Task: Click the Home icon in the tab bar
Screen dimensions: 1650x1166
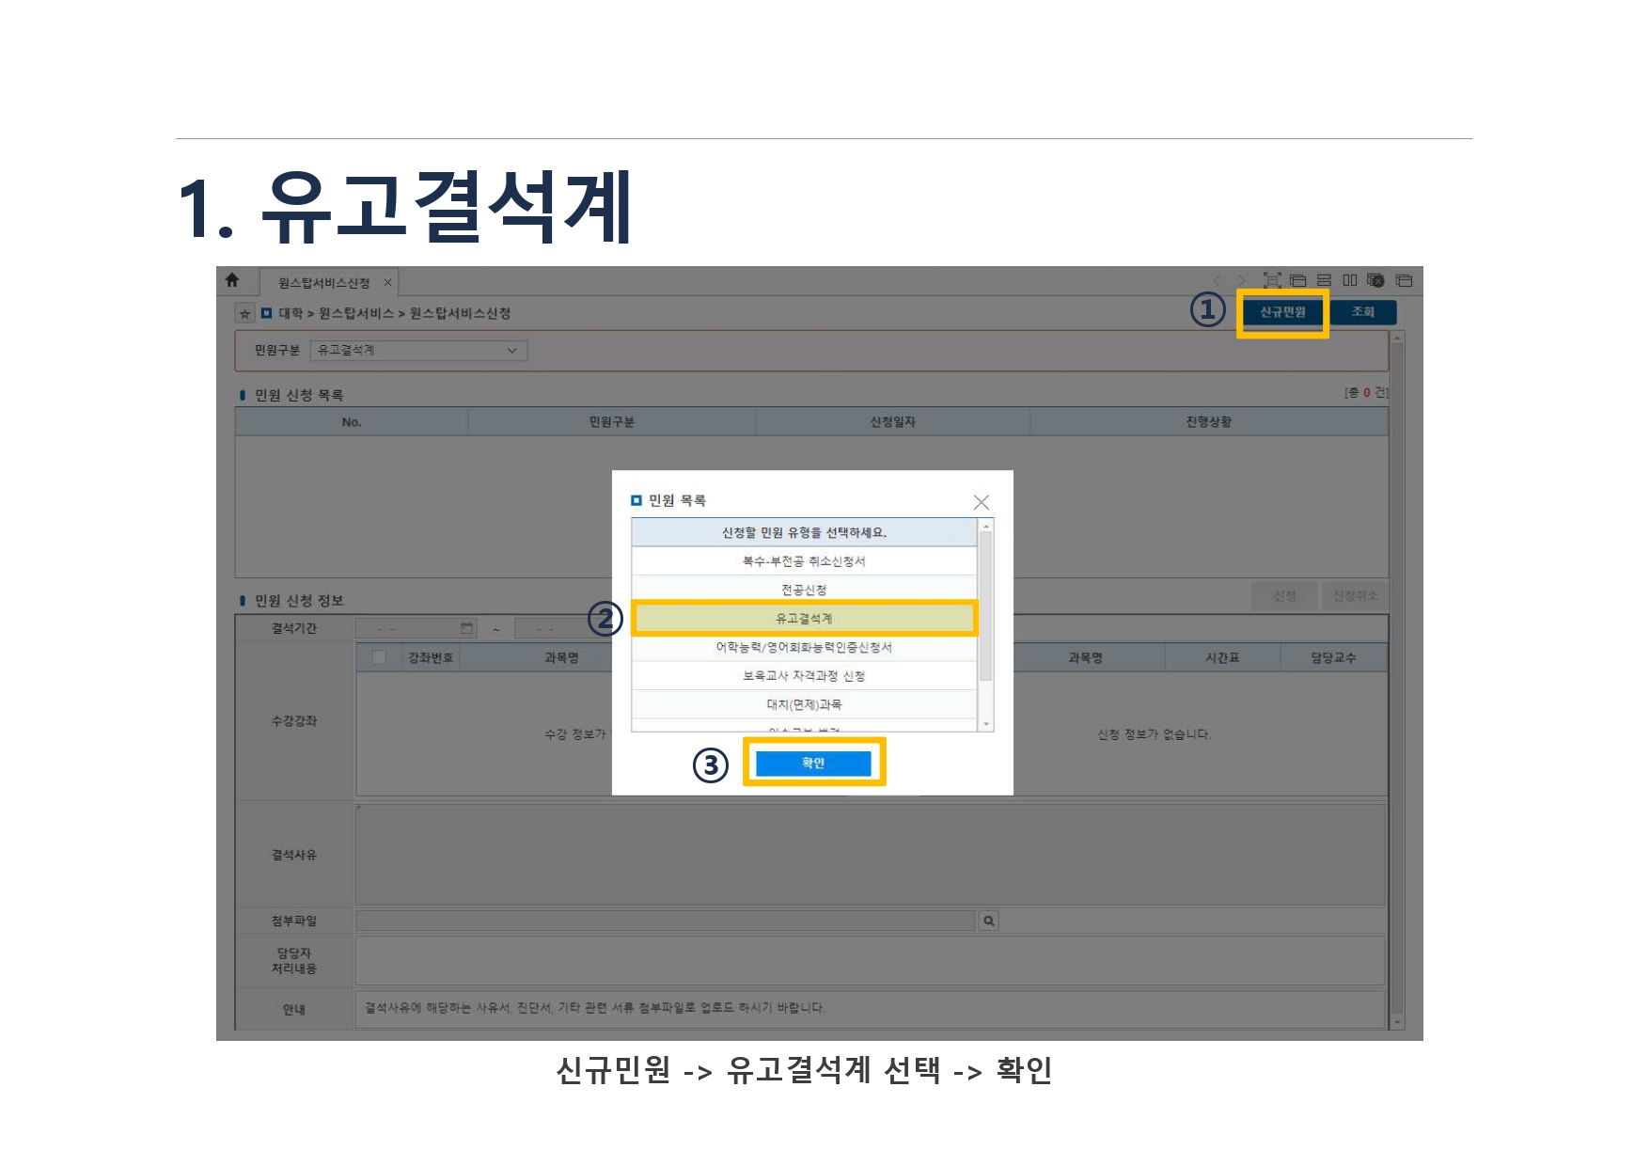Action: pos(232,280)
